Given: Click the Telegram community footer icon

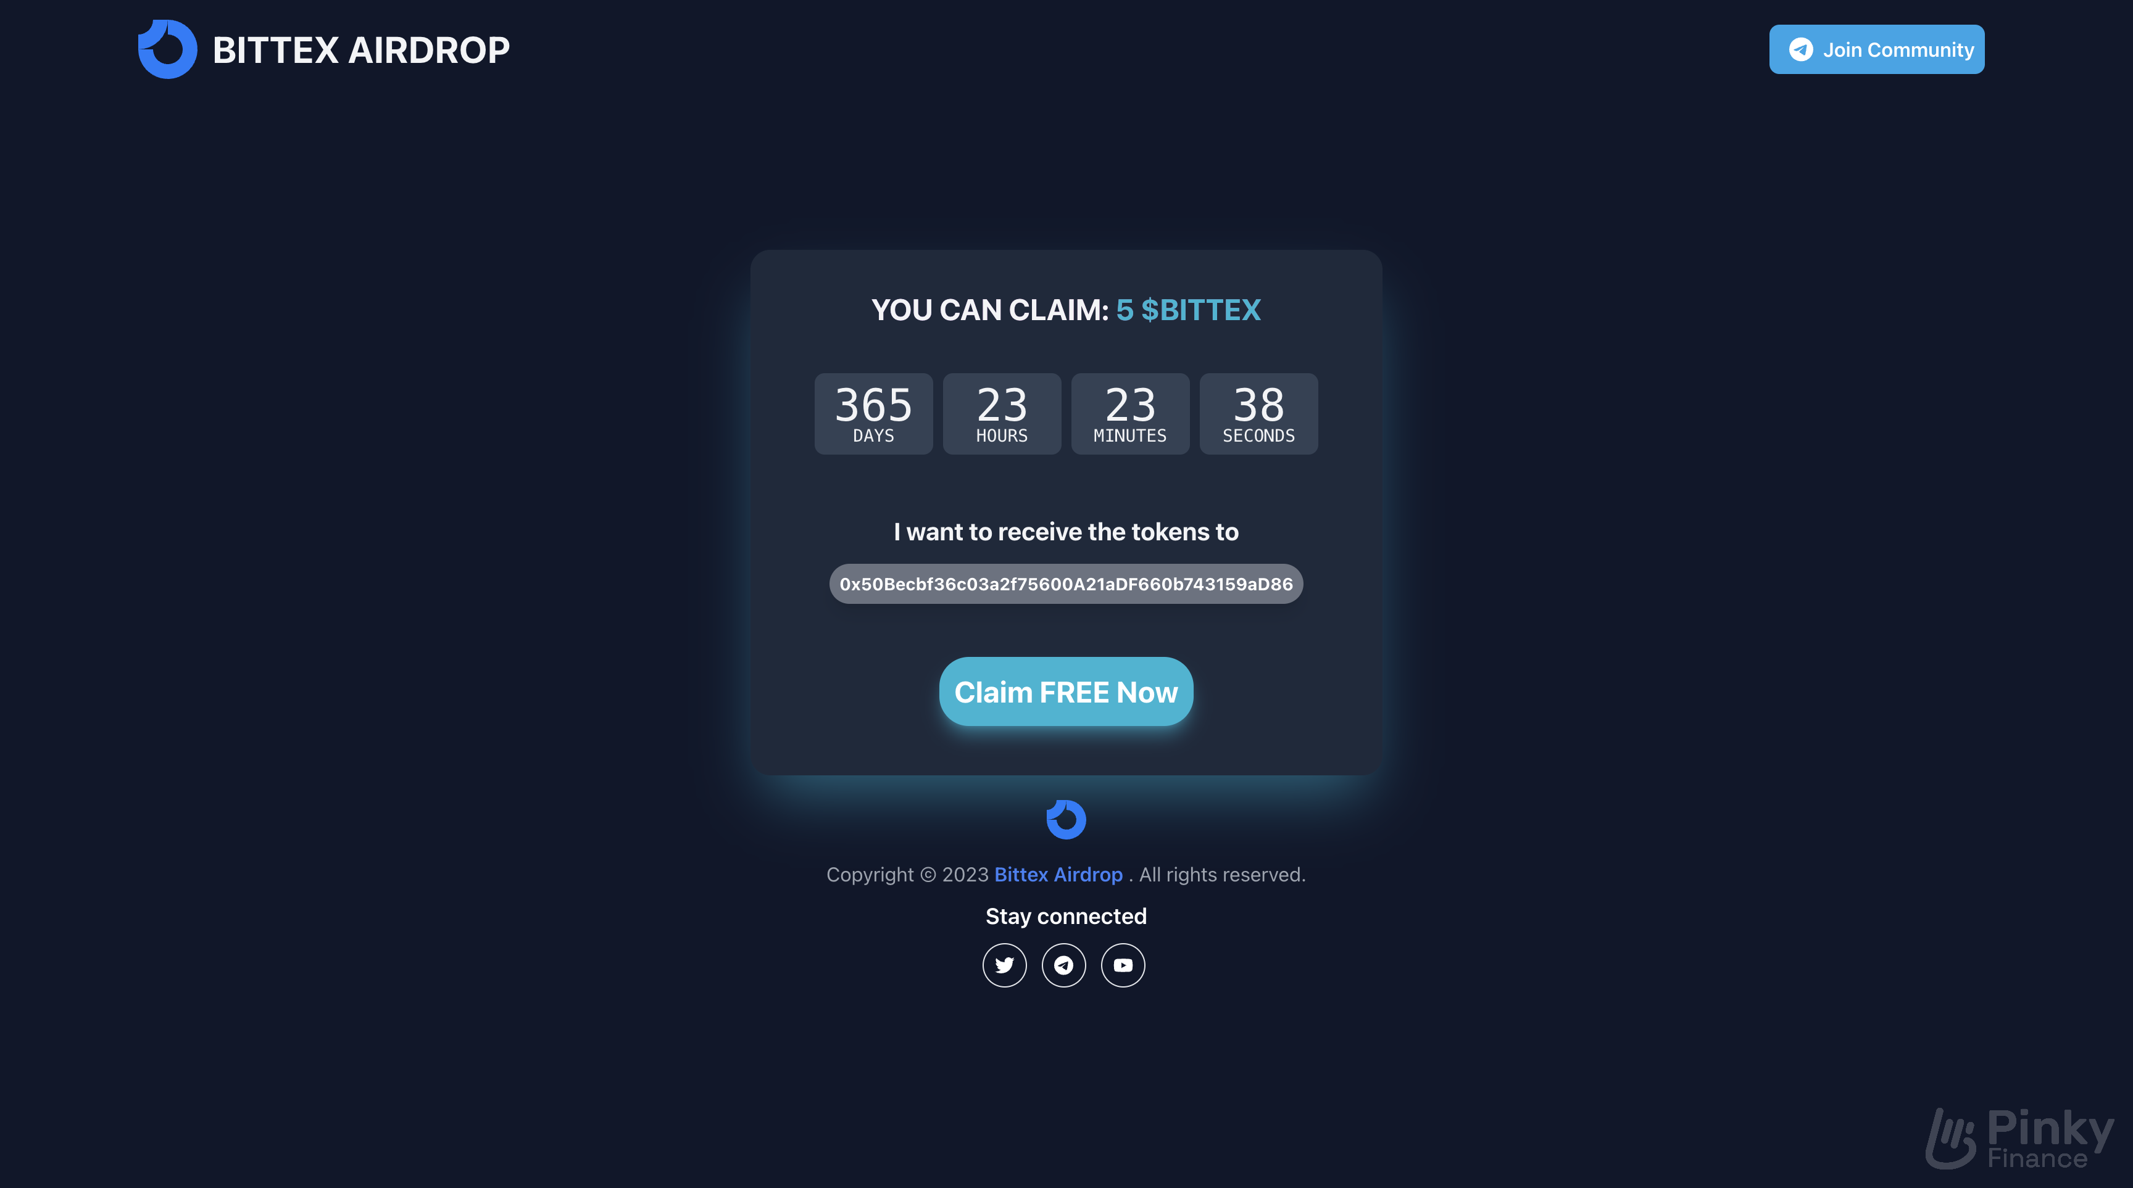Looking at the screenshot, I should (1064, 964).
